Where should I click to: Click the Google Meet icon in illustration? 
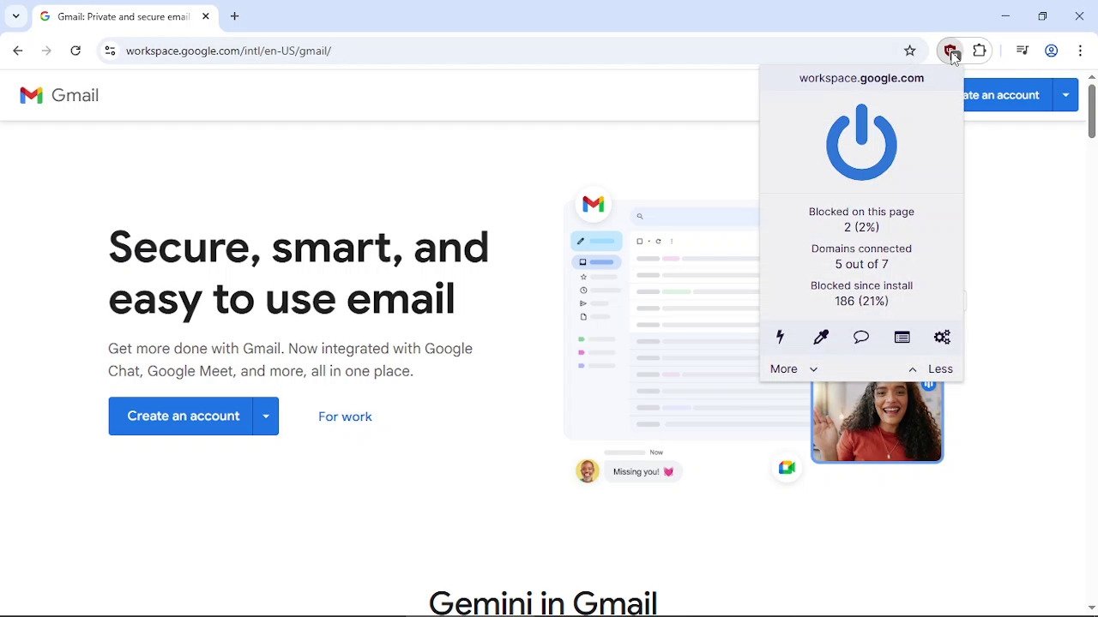[x=787, y=467]
